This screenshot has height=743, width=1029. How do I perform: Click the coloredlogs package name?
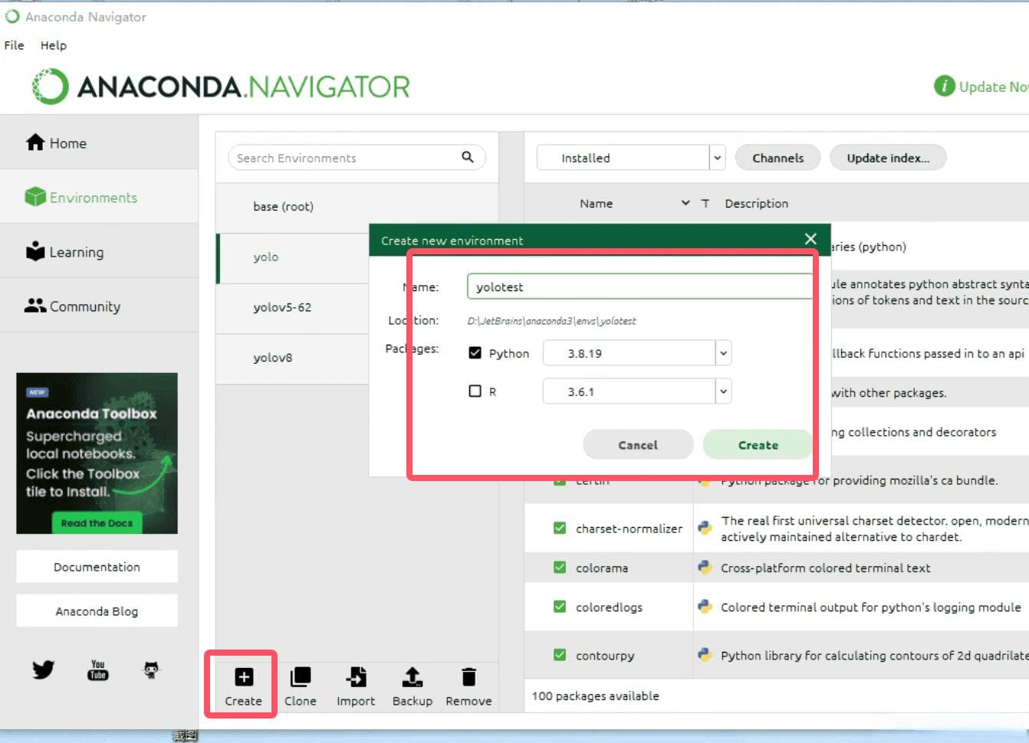point(609,607)
